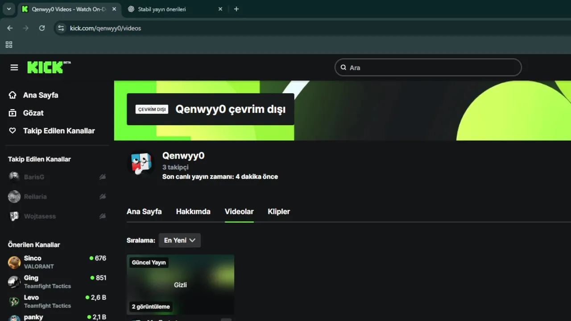571x321 pixels.
Task: Open Sinco's channel
Action: [x=57, y=262]
